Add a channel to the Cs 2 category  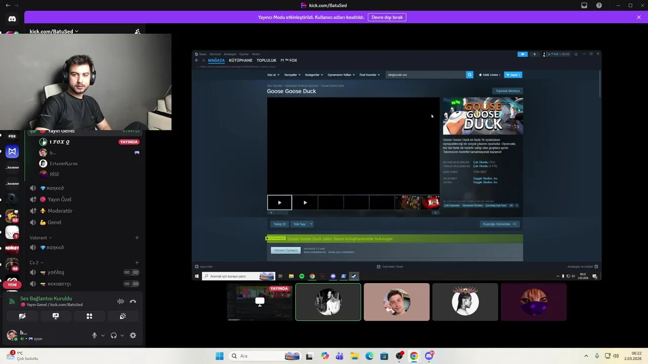137,262
